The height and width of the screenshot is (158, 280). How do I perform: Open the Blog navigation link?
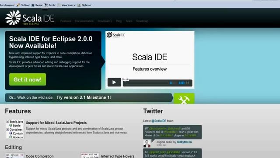pos(119,21)
